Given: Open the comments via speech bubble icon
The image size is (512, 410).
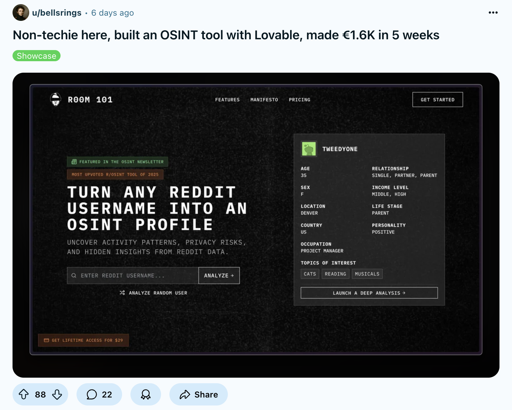Looking at the screenshot, I should pos(92,394).
